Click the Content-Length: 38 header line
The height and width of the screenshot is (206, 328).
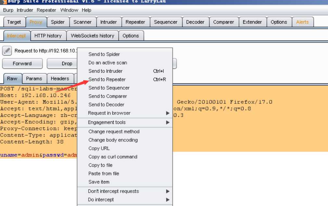pos(32,142)
